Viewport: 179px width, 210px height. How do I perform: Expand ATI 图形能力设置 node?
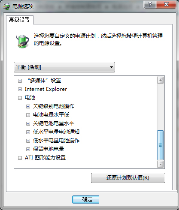coord(20,158)
